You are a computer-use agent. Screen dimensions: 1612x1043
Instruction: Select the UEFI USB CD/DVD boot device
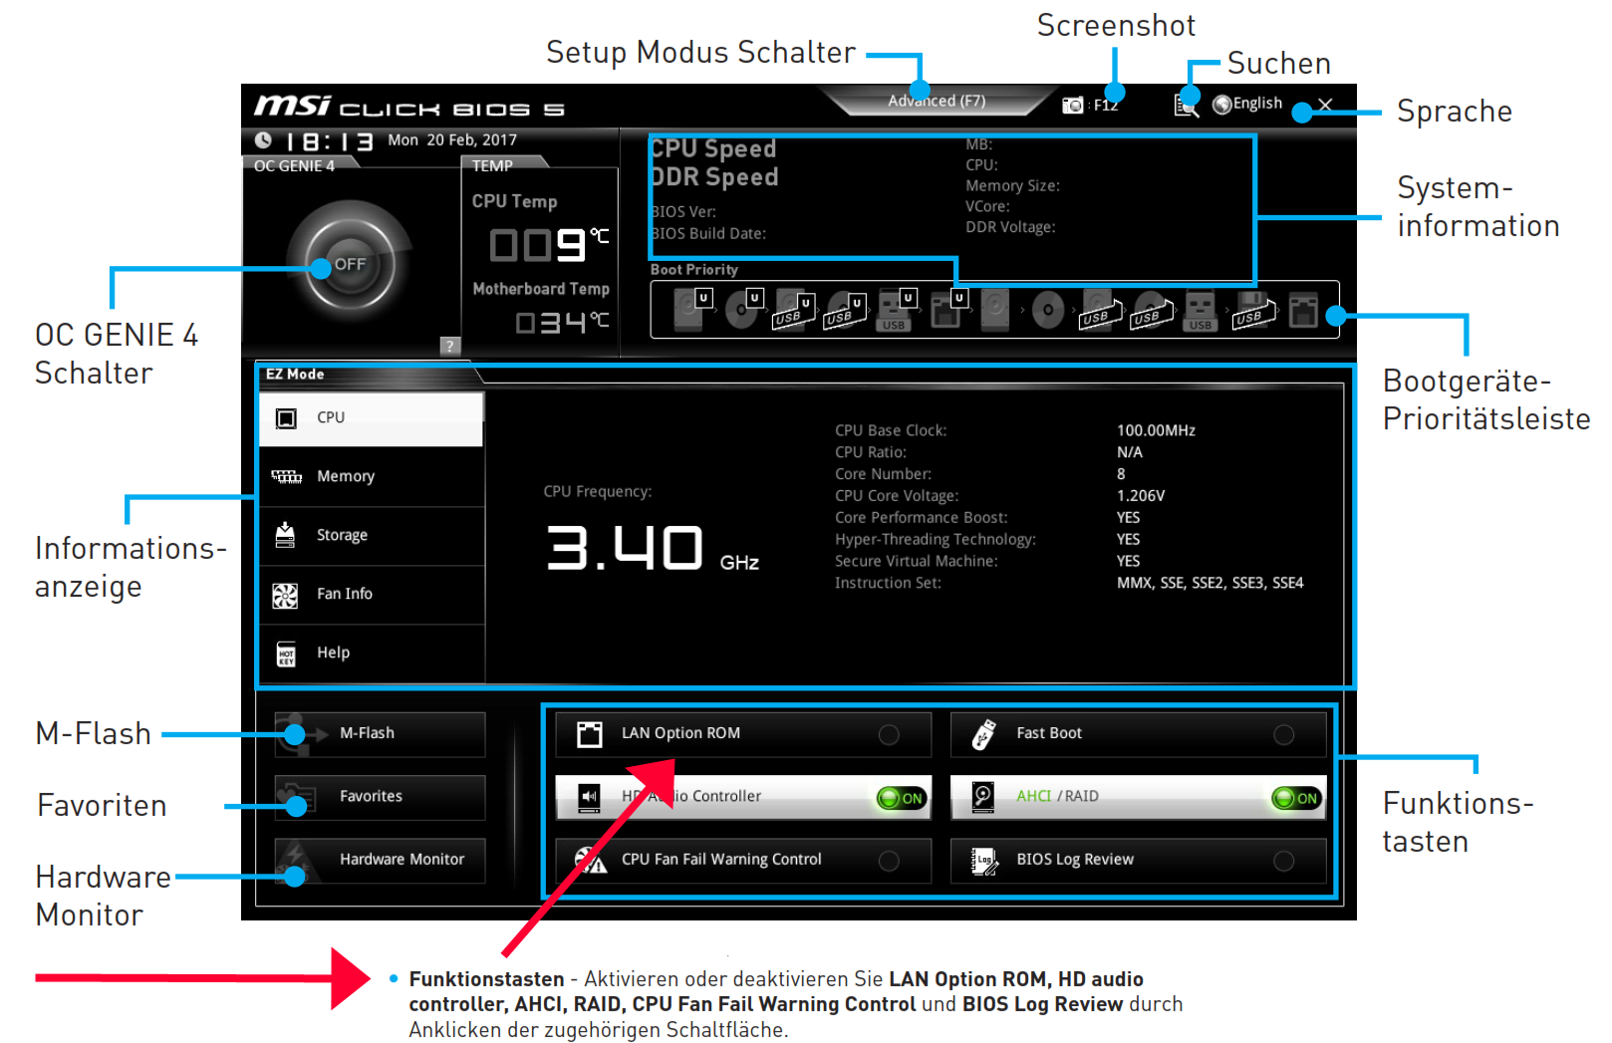coord(845,310)
